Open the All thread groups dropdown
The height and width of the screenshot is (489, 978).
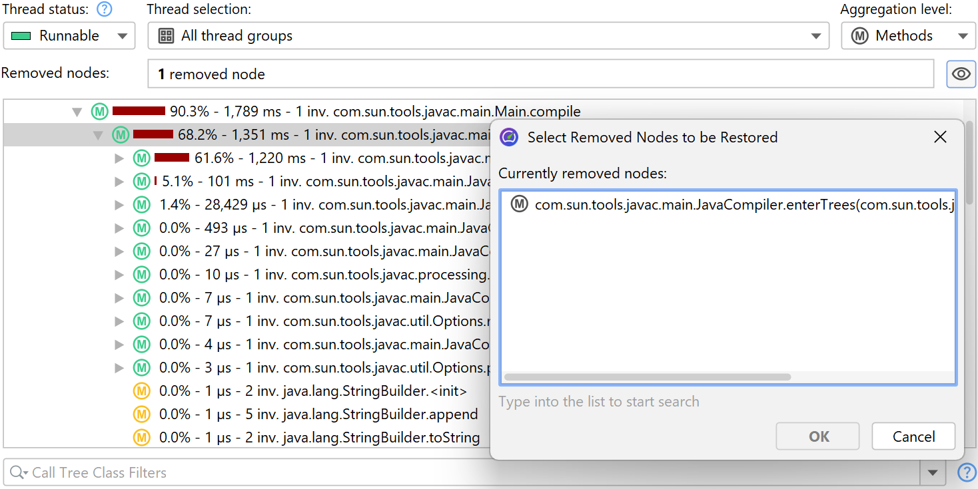[488, 36]
